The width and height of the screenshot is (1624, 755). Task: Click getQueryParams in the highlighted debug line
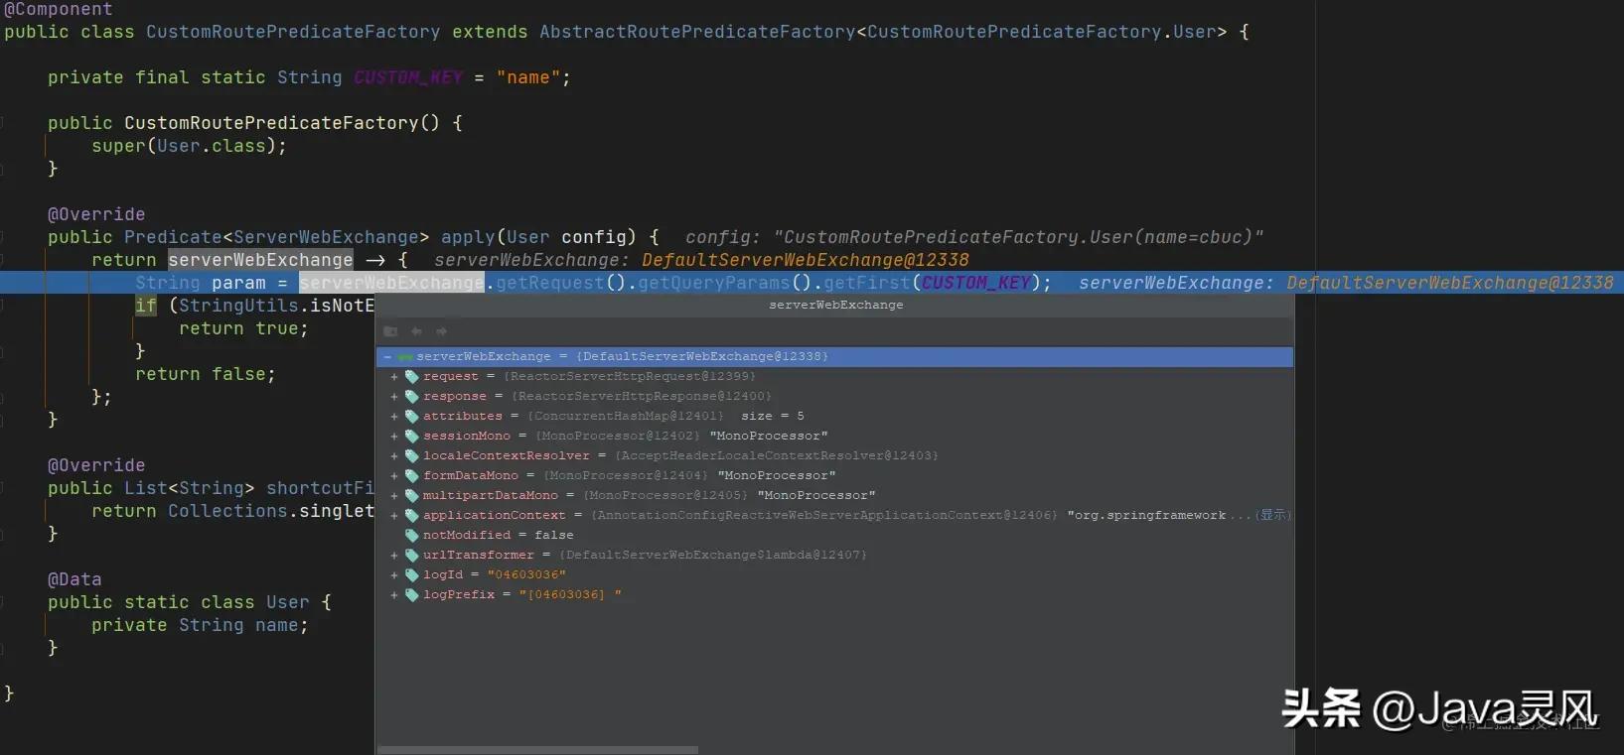pos(714,283)
